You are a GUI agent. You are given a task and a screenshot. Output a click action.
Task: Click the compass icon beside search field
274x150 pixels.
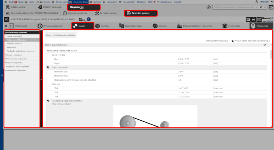209,7
